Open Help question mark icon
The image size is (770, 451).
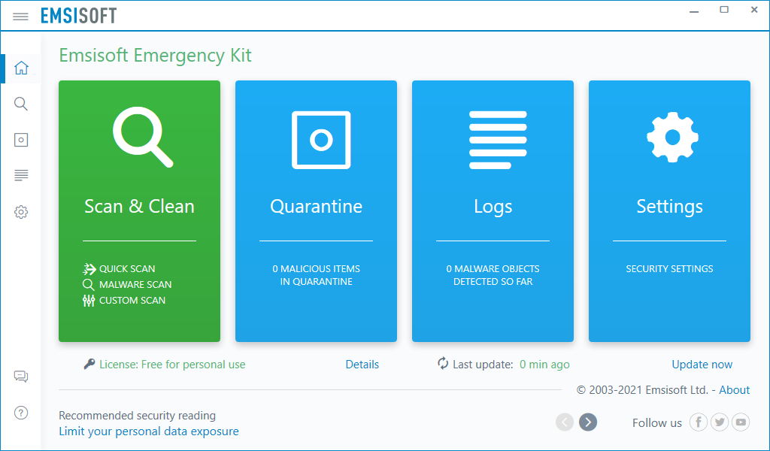[x=21, y=413]
